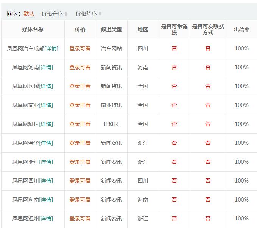View 凤凰网金华 details
The width and height of the screenshot is (257, 228).
(46, 143)
